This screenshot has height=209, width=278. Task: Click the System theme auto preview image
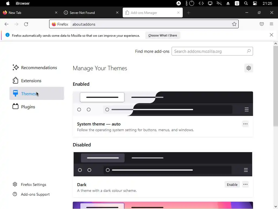tap(163, 104)
